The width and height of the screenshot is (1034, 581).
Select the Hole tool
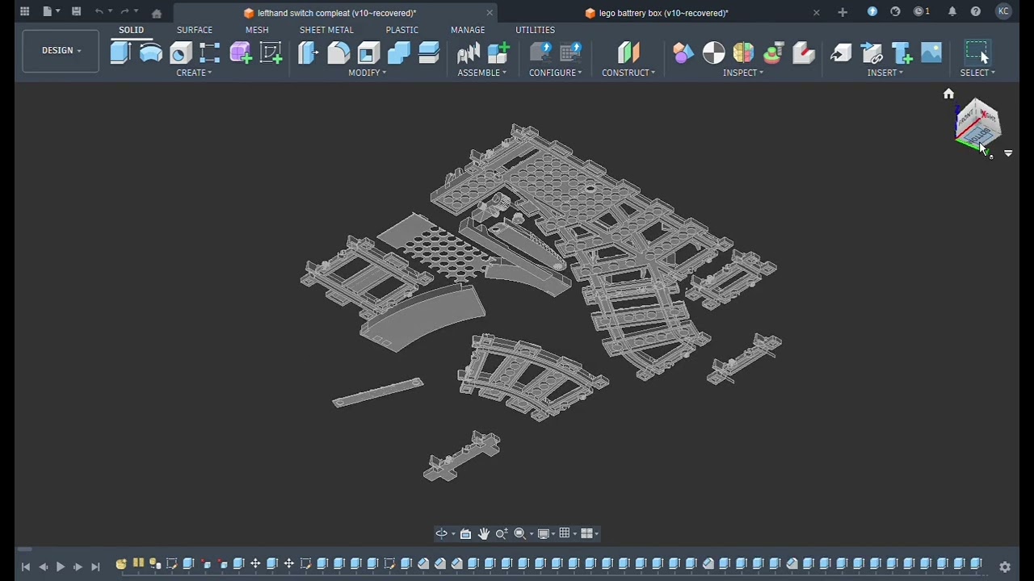coord(180,53)
